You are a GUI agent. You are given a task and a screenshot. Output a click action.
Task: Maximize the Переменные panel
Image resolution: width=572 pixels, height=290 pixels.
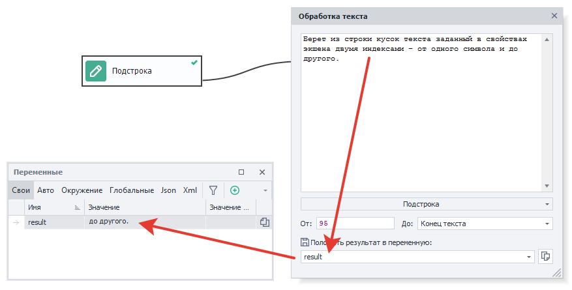click(x=241, y=172)
